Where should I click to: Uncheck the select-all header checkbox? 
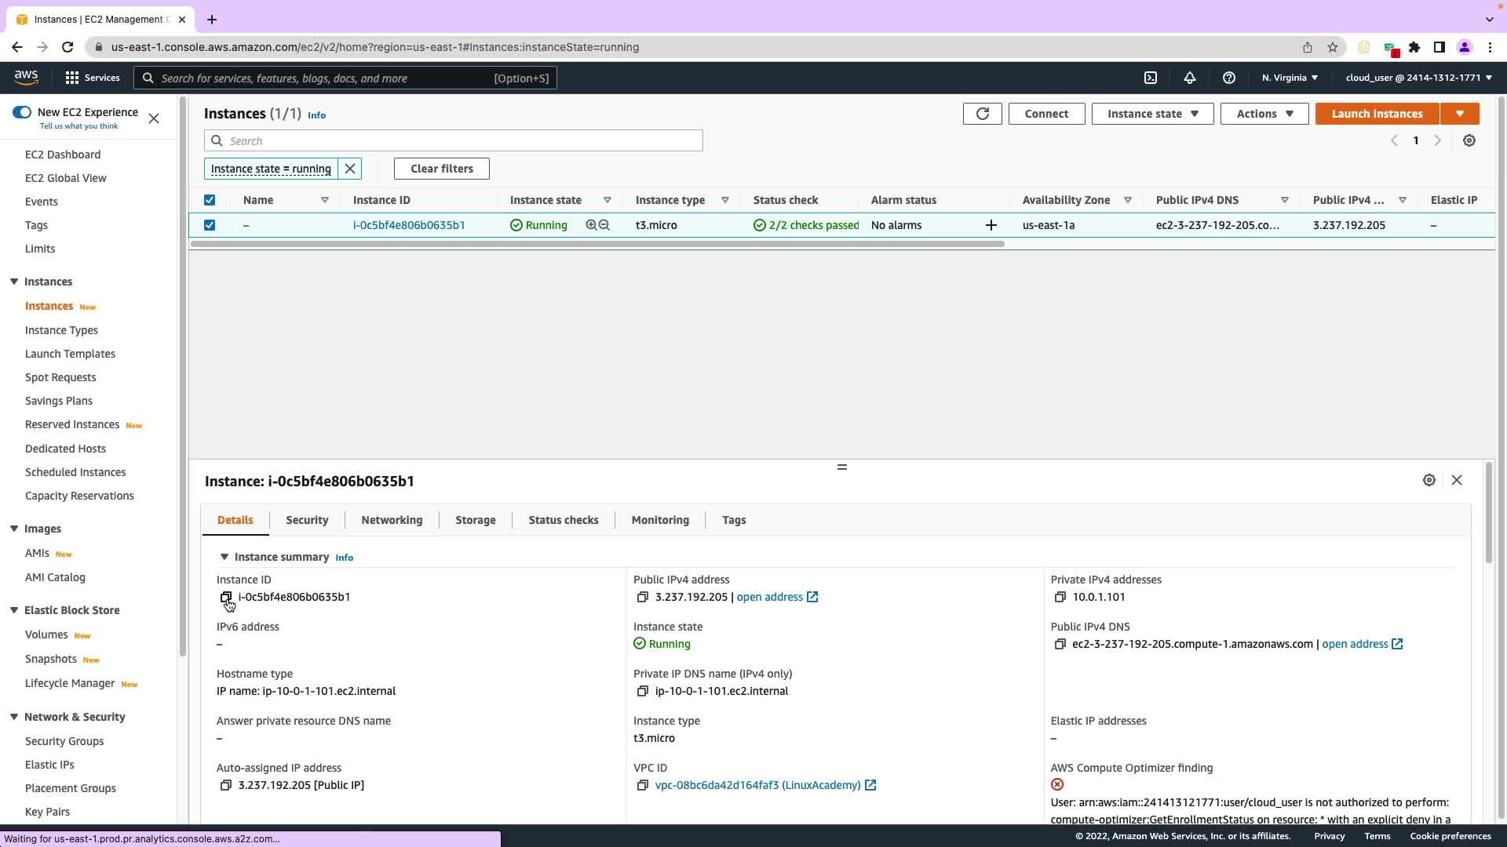click(210, 200)
